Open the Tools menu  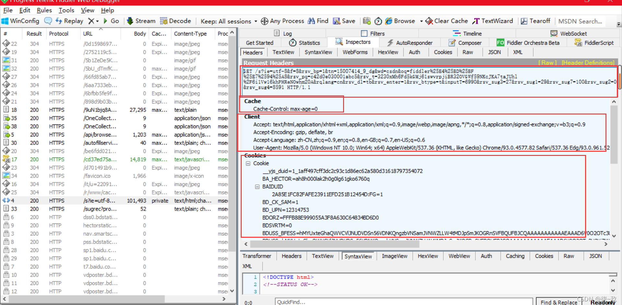(x=66, y=10)
